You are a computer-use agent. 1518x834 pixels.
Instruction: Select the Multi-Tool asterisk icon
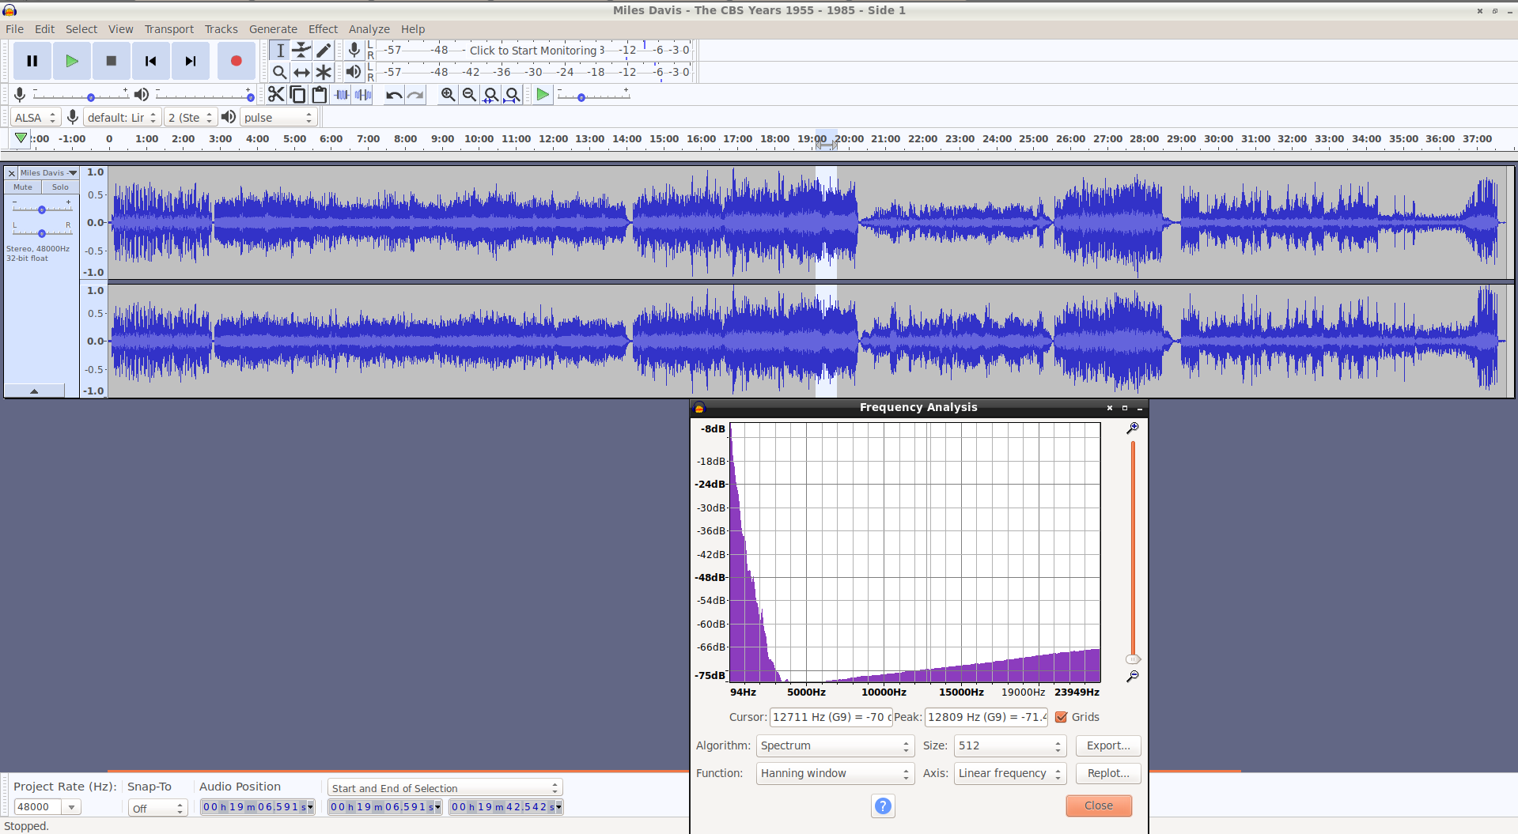click(324, 73)
